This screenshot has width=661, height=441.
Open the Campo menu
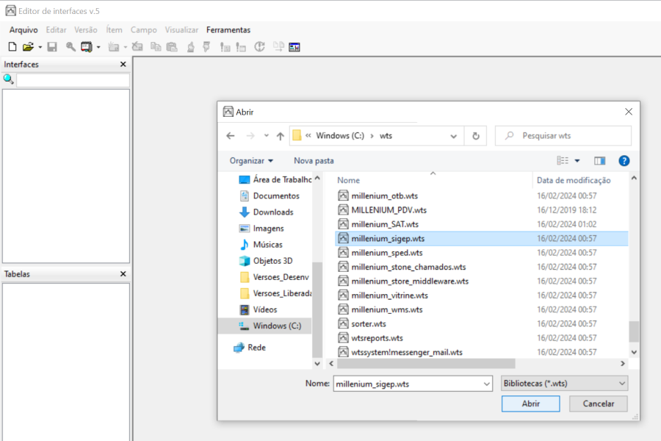(x=143, y=30)
